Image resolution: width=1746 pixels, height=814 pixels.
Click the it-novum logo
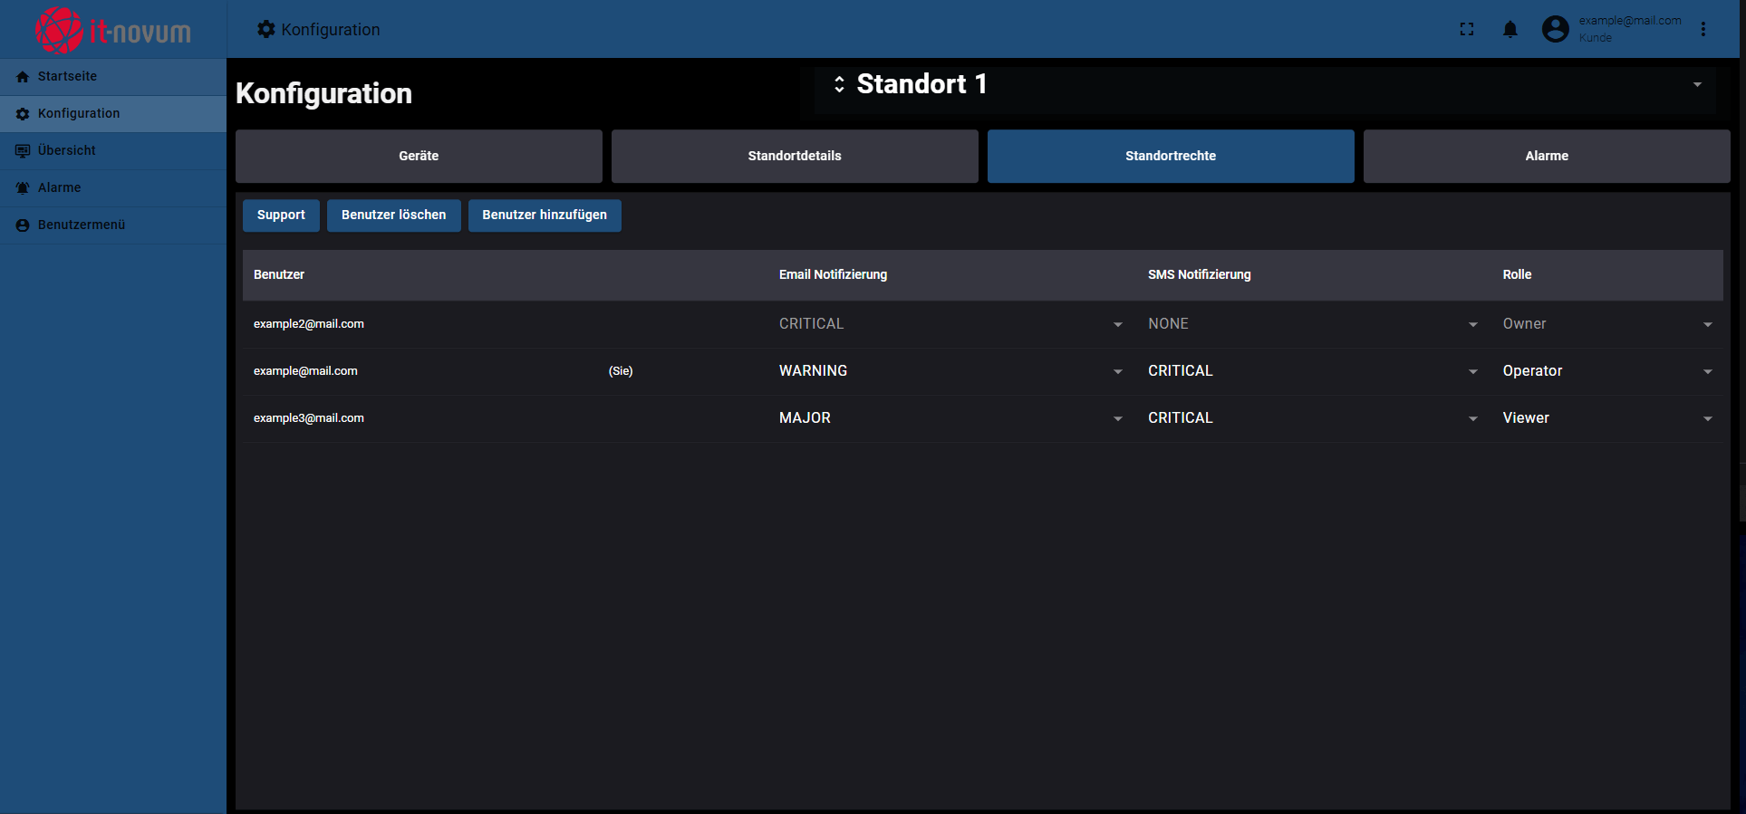point(113,30)
